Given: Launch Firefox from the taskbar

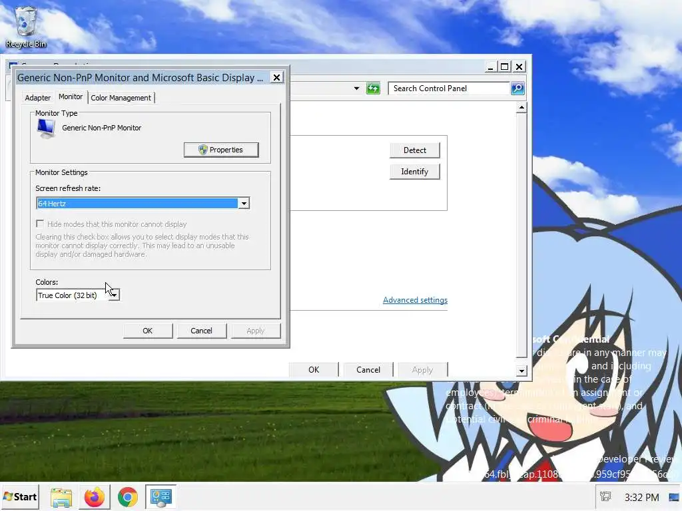Looking at the screenshot, I should 95,497.
